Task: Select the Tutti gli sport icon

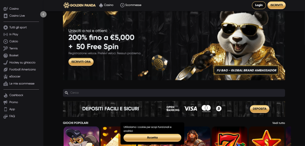Action: click(x=6, y=27)
